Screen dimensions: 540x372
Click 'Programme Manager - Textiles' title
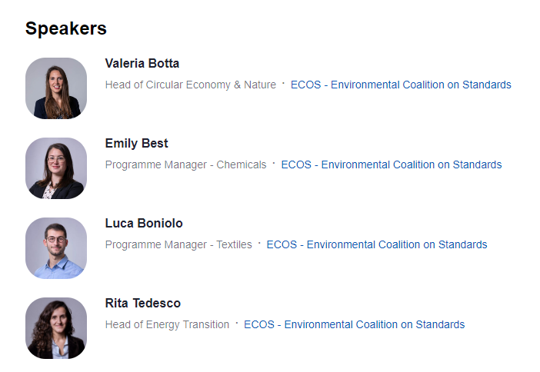click(x=178, y=244)
